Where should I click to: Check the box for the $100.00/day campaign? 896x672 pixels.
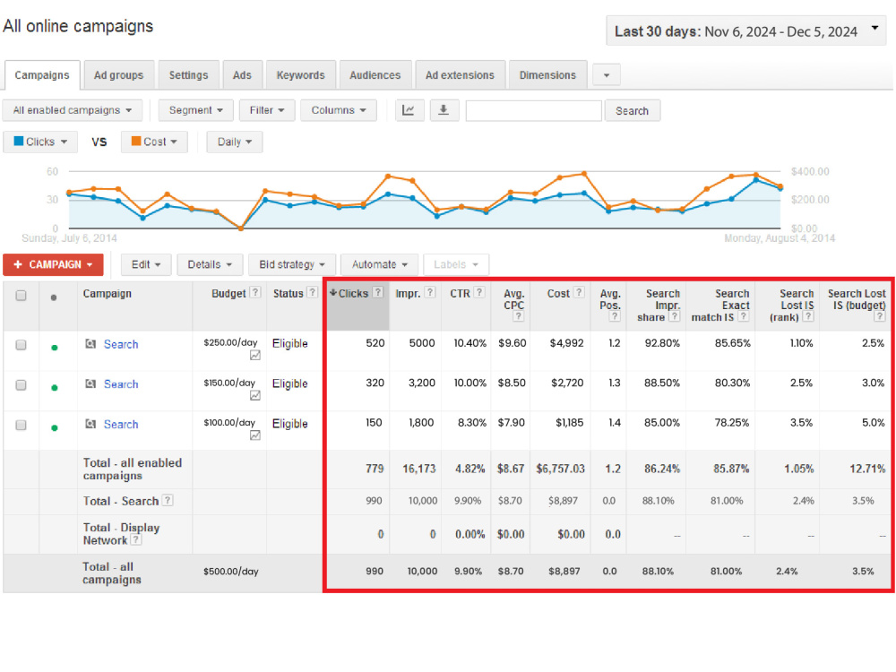click(x=22, y=425)
